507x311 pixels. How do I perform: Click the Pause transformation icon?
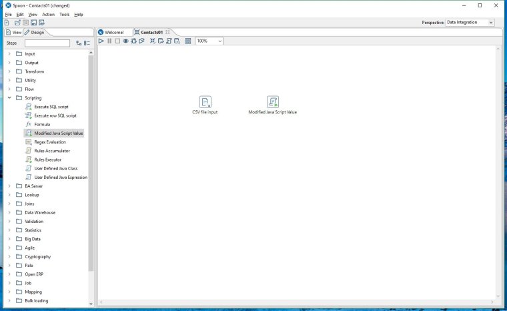[x=109, y=41]
